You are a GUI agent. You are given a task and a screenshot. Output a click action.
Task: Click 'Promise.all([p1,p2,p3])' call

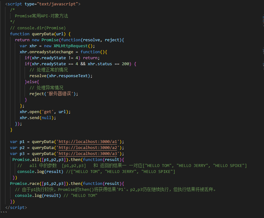[40, 160]
